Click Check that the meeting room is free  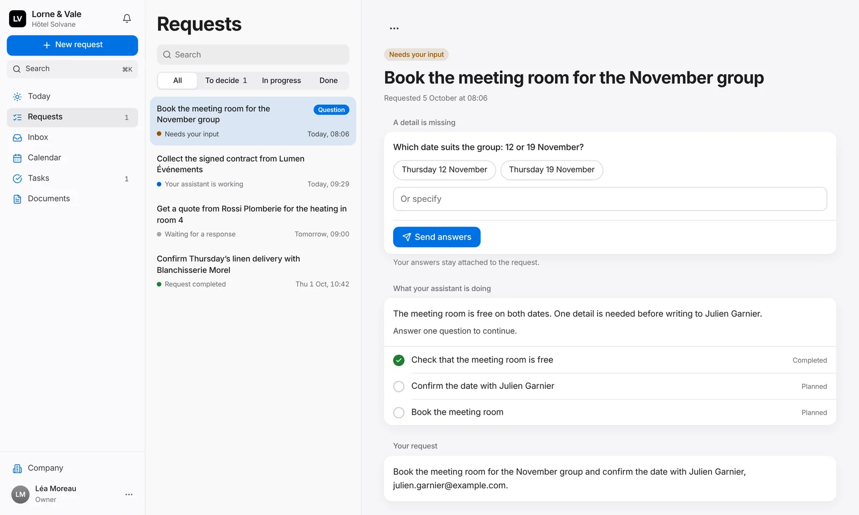pos(482,360)
